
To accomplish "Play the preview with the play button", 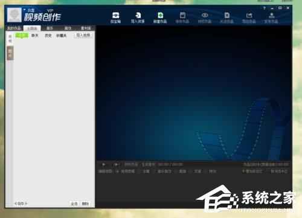I will (104, 164).
